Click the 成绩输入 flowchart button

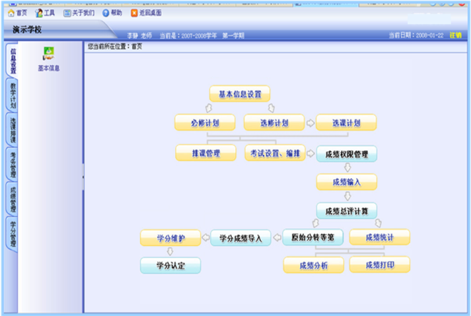[x=347, y=182]
